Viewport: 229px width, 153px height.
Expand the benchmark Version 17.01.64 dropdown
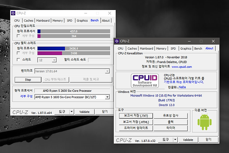pos(107,71)
